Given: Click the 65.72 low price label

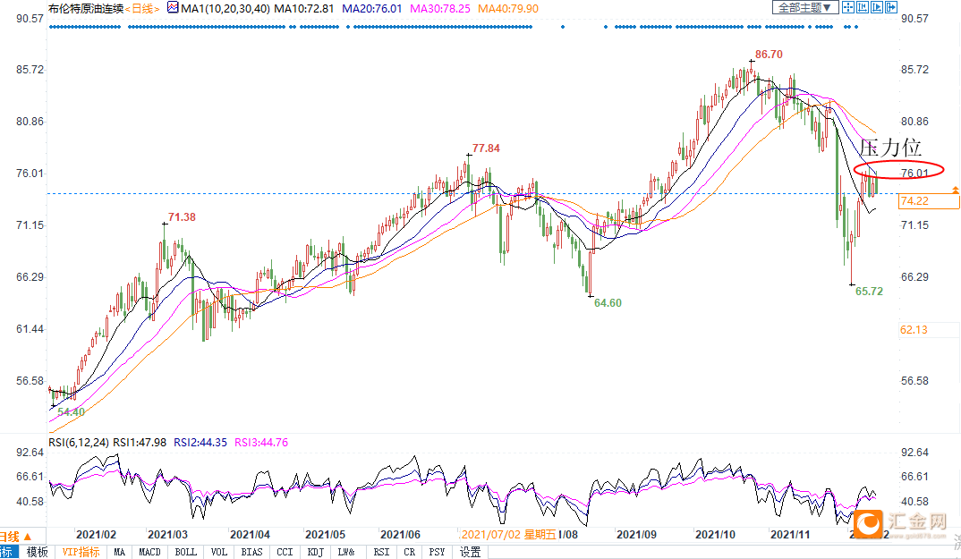Looking at the screenshot, I should (869, 292).
